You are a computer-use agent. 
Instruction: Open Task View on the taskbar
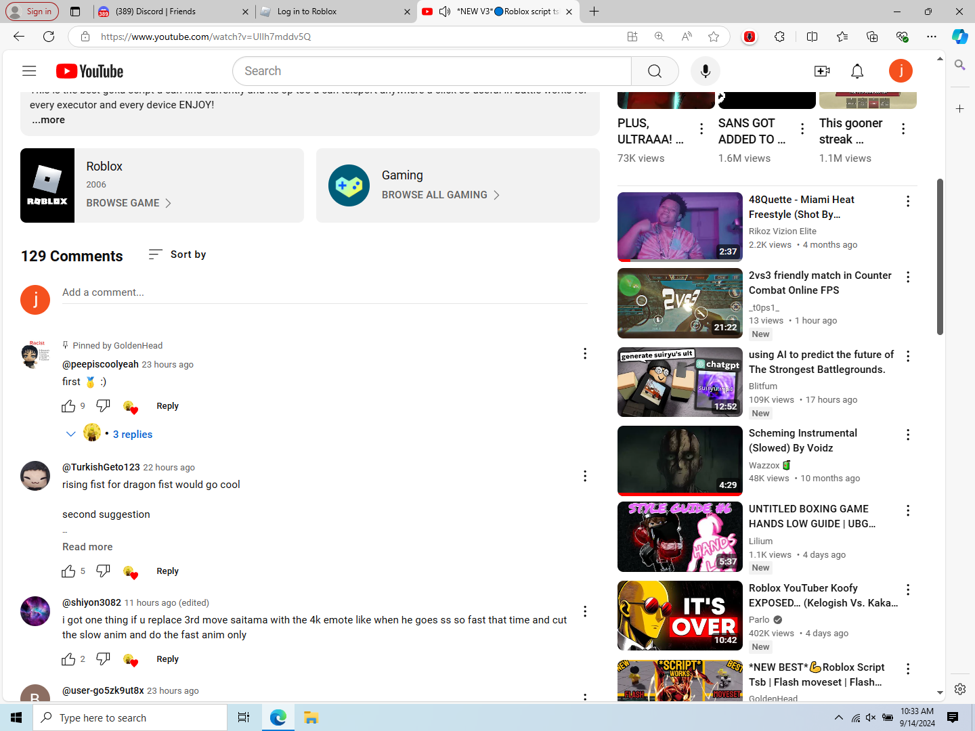244,717
